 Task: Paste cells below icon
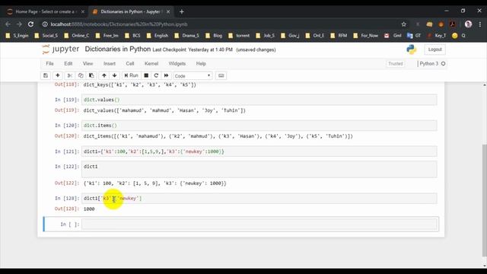click(91, 75)
